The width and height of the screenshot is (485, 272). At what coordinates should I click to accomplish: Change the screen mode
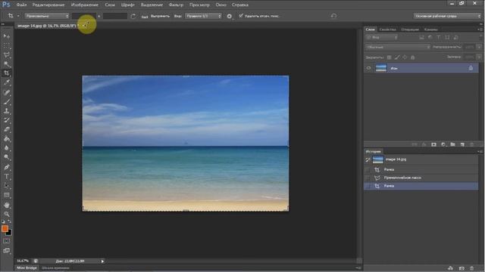tap(7, 251)
